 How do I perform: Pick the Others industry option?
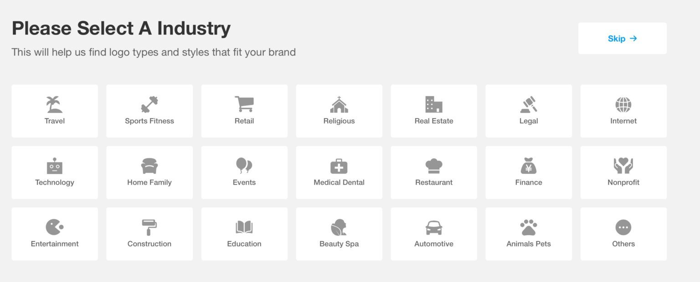(623, 234)
